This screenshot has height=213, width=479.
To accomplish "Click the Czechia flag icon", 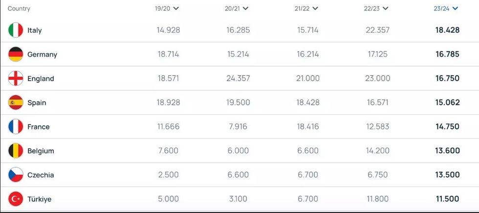I will click(x=16, y=175).
